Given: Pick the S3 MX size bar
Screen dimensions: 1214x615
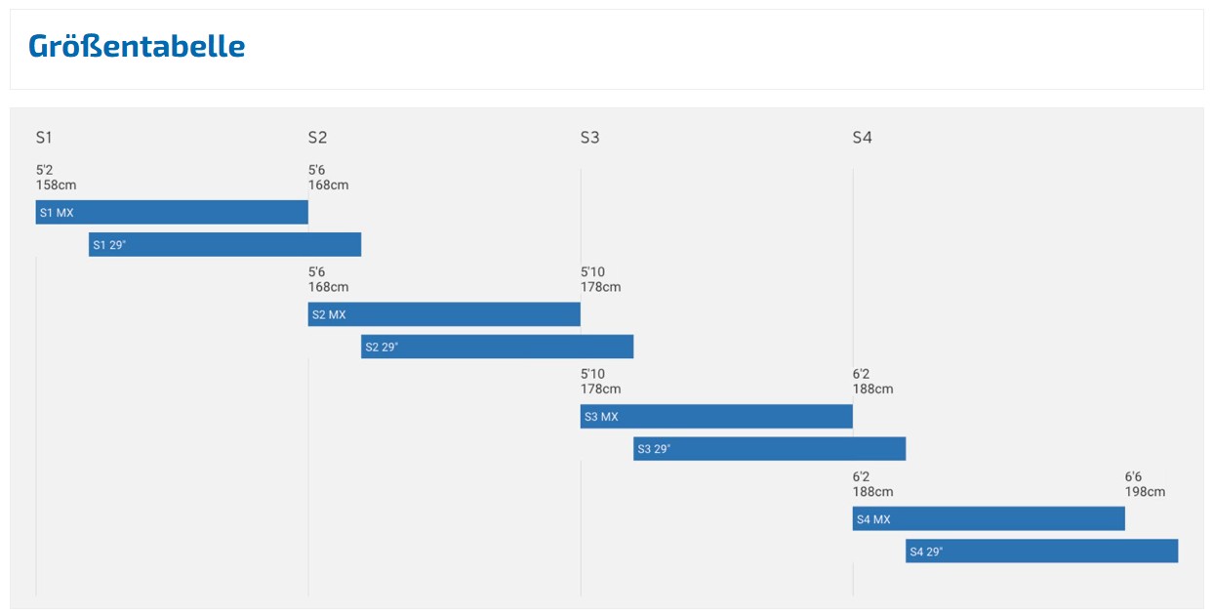Looking at the screenshot, I should 716,417.
